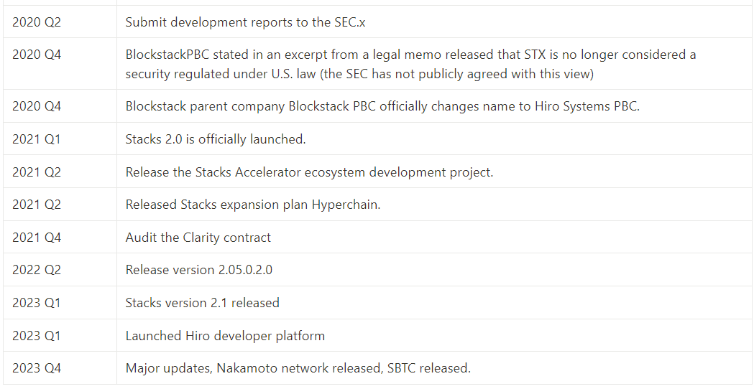
Task: Select the Hiro Systems PBC name change row
Action: tap(382, 106)
